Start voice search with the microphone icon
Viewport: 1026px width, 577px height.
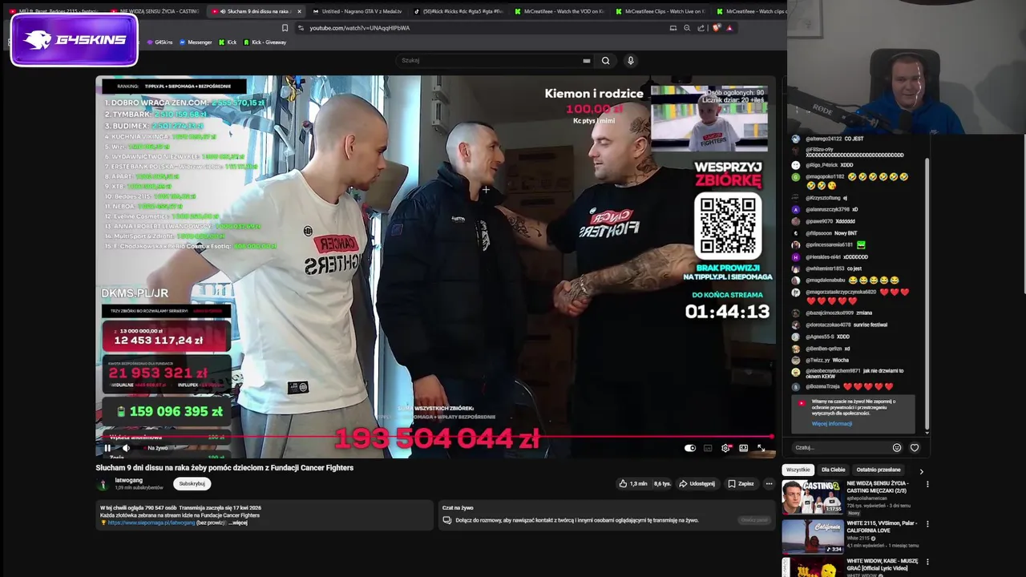(x=631, y=60)
